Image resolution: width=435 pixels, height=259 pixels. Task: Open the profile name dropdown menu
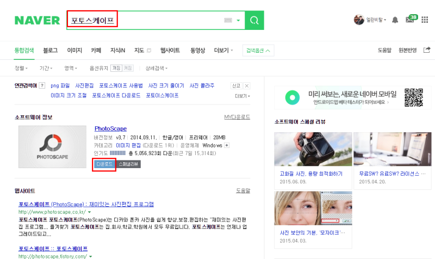tap(376, 20)
